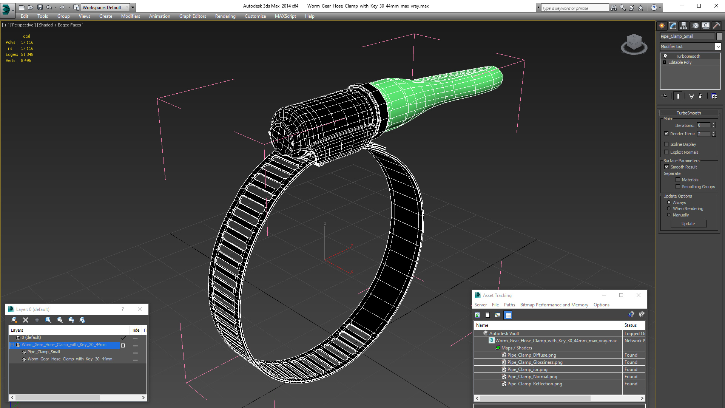Image resolution: width=725 pixels, height=408 pixels.
Task: Open the Paths menu in Asset Tracking
Action: [x=509, y=305]
